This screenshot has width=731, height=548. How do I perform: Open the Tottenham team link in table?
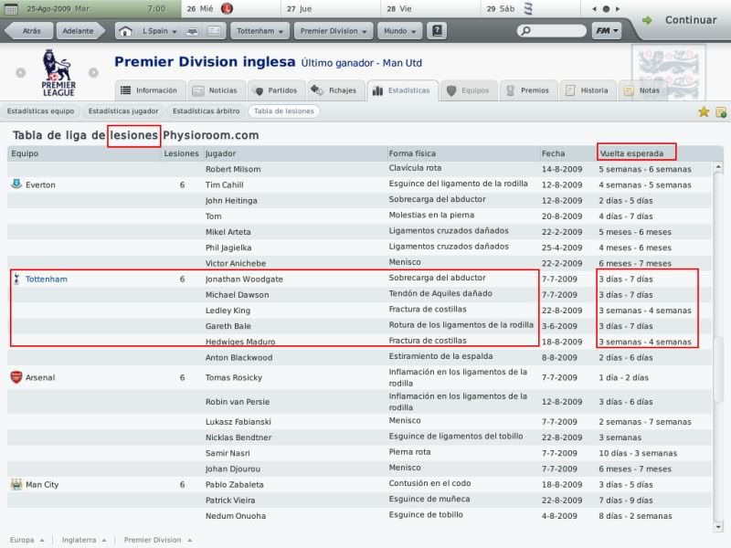47,279
